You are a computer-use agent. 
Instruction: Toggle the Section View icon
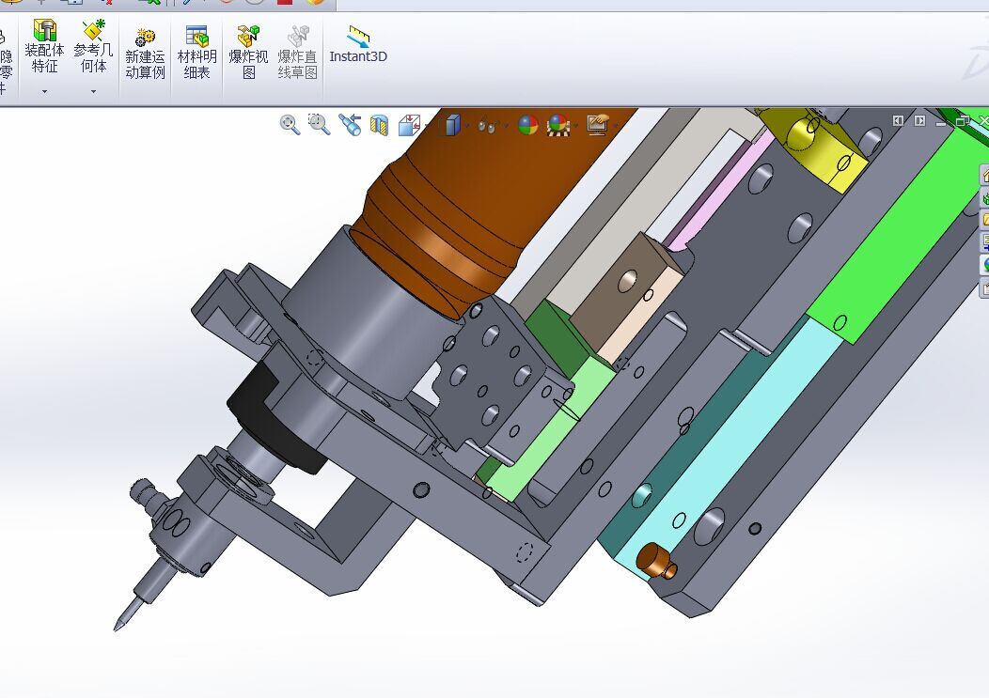tap(379, 125)
